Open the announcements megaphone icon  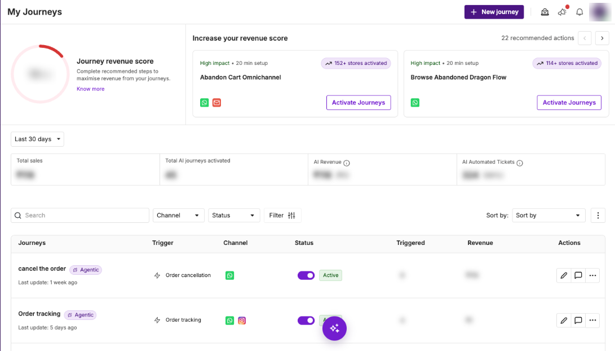pos(562,12)
